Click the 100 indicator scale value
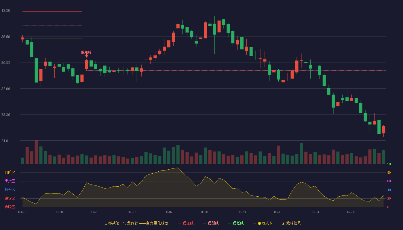 (390, 164)
